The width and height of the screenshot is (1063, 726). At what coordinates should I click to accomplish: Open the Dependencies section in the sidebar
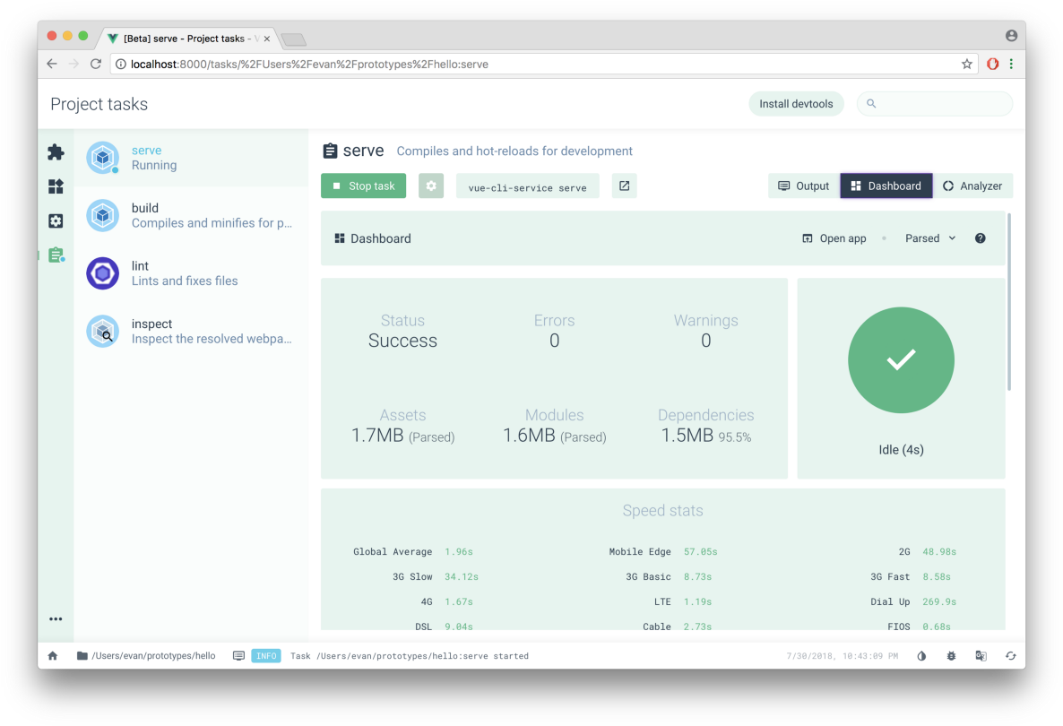(x=56, y=186)
